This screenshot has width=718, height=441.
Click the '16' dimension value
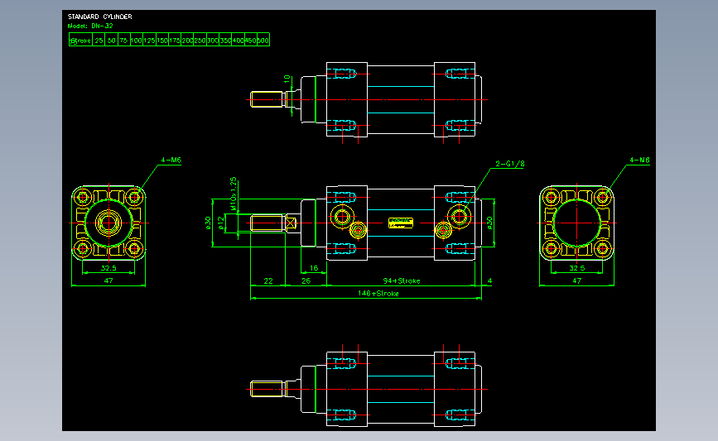(314, 268)
